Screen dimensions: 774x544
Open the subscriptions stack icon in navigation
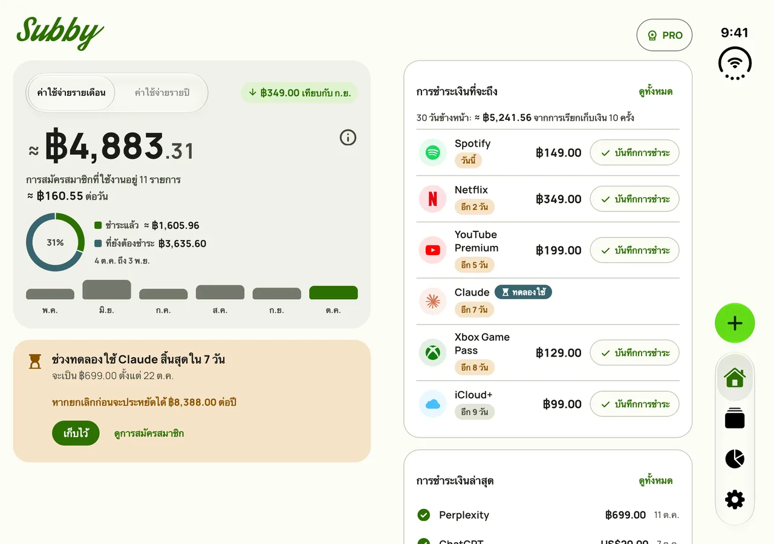pos(735,418)
